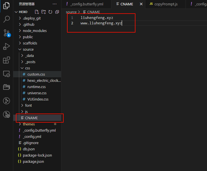Close the CNAME editor tab
Screen dimensions: 207x171
click(x=141, y=4)
